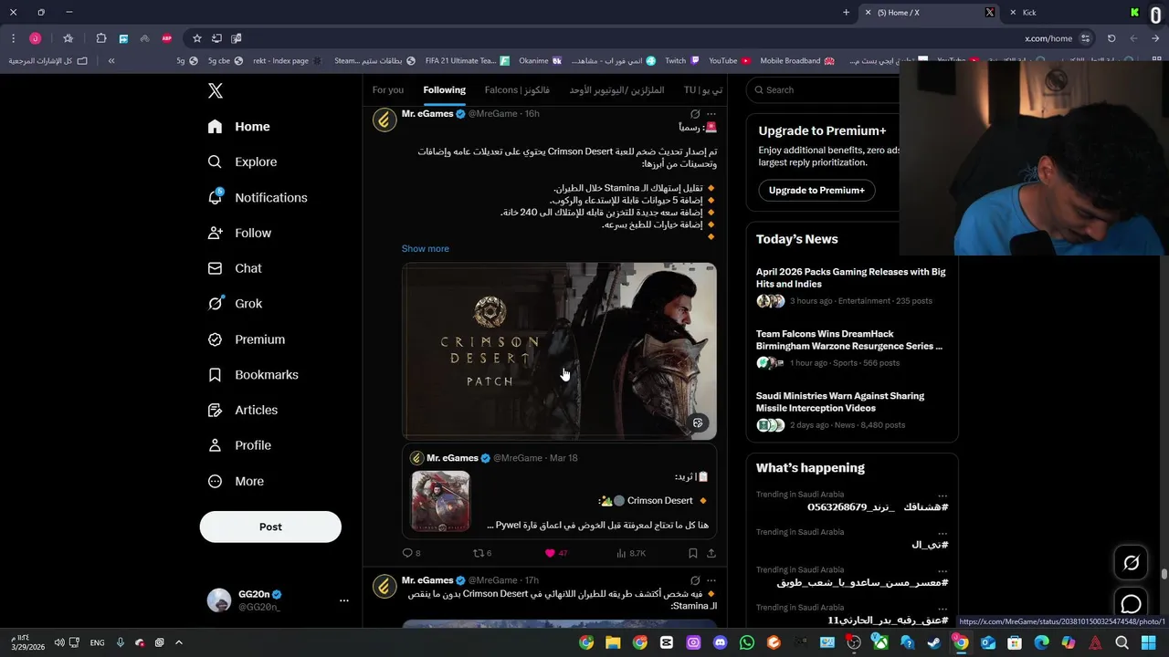
Task: Go to Profile in the sidebar
Action: (240, 445)
